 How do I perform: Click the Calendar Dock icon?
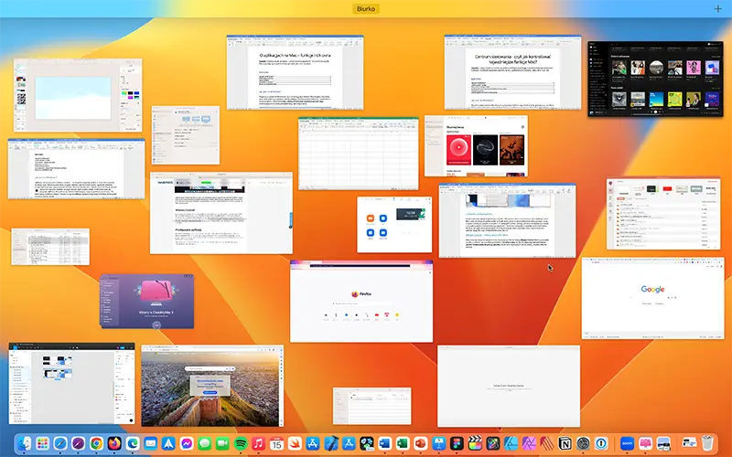click(276, 443)
